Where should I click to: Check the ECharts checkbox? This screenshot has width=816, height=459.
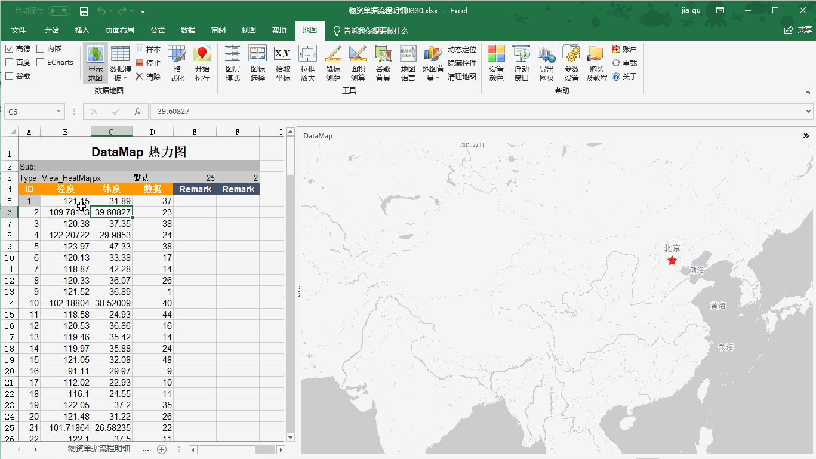pos(41,62)
